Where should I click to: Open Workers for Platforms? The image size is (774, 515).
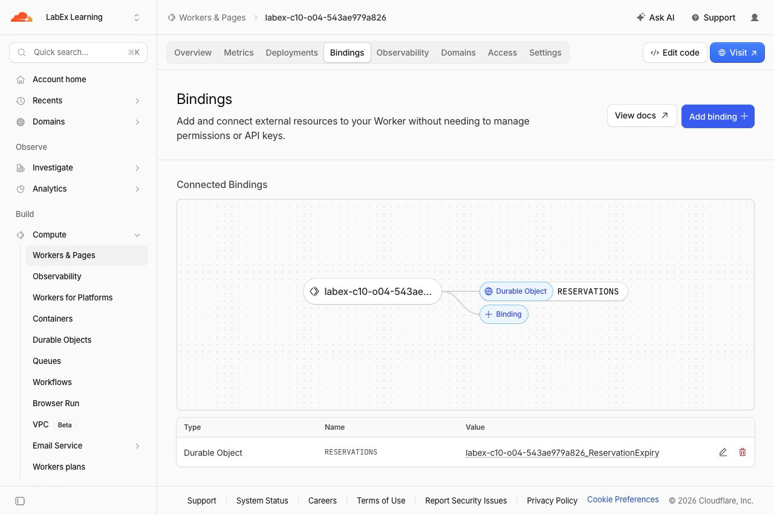click(86, 297)
